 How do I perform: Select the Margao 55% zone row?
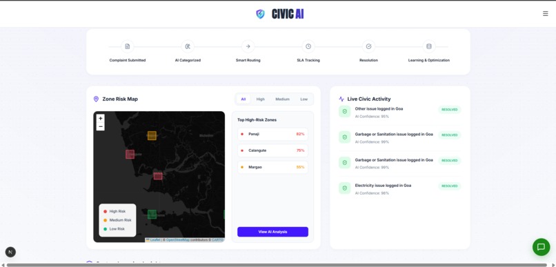tap(272, 167)
